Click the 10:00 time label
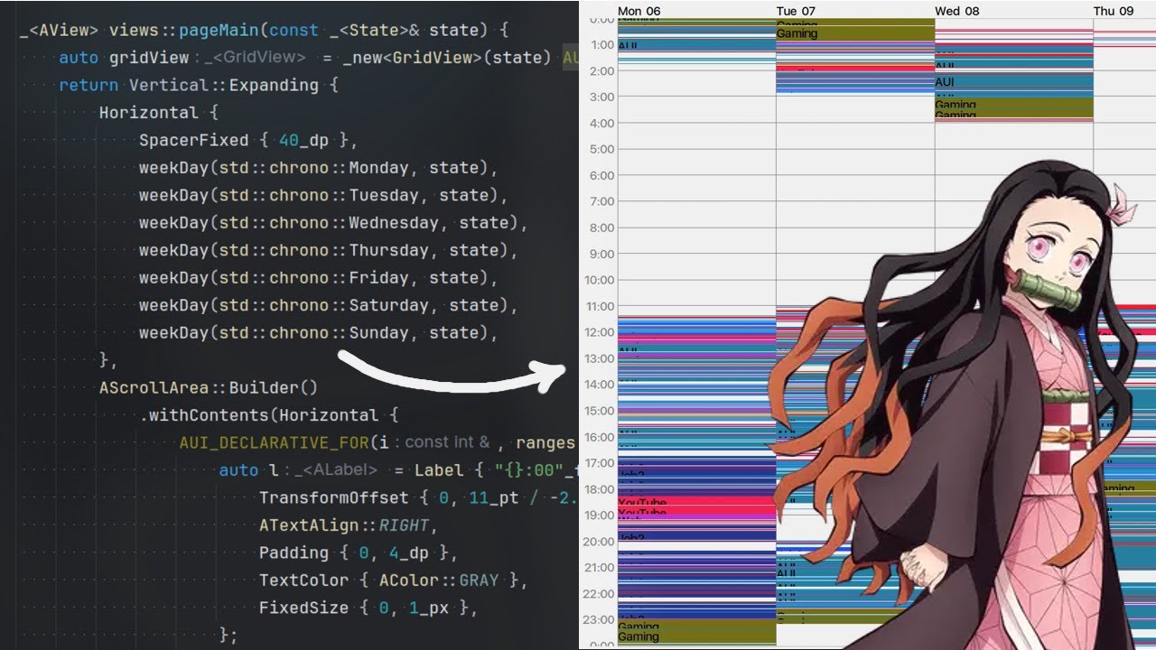The height and width of the screenshot is (650, 1156). point(600,281)
